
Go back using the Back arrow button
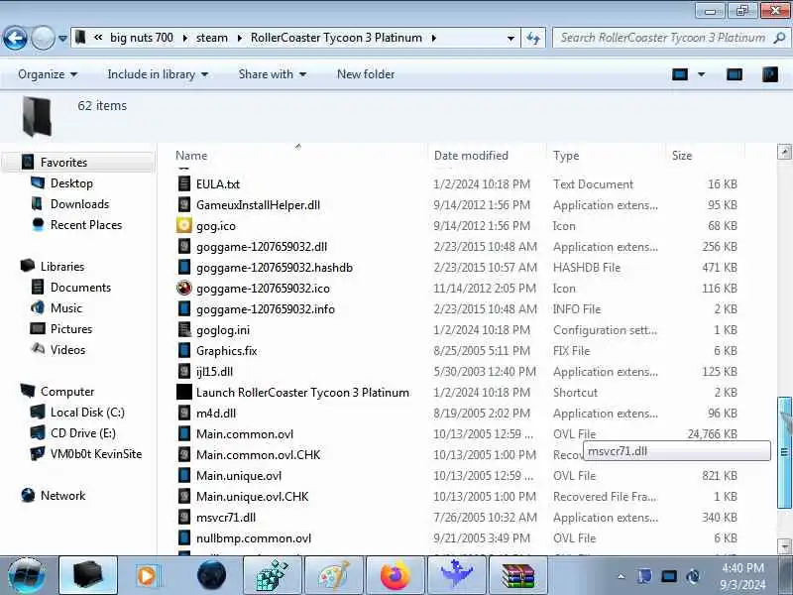tap(15, 38)
